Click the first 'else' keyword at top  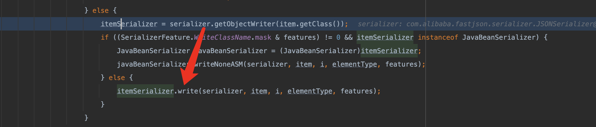(x=100, y=10)
